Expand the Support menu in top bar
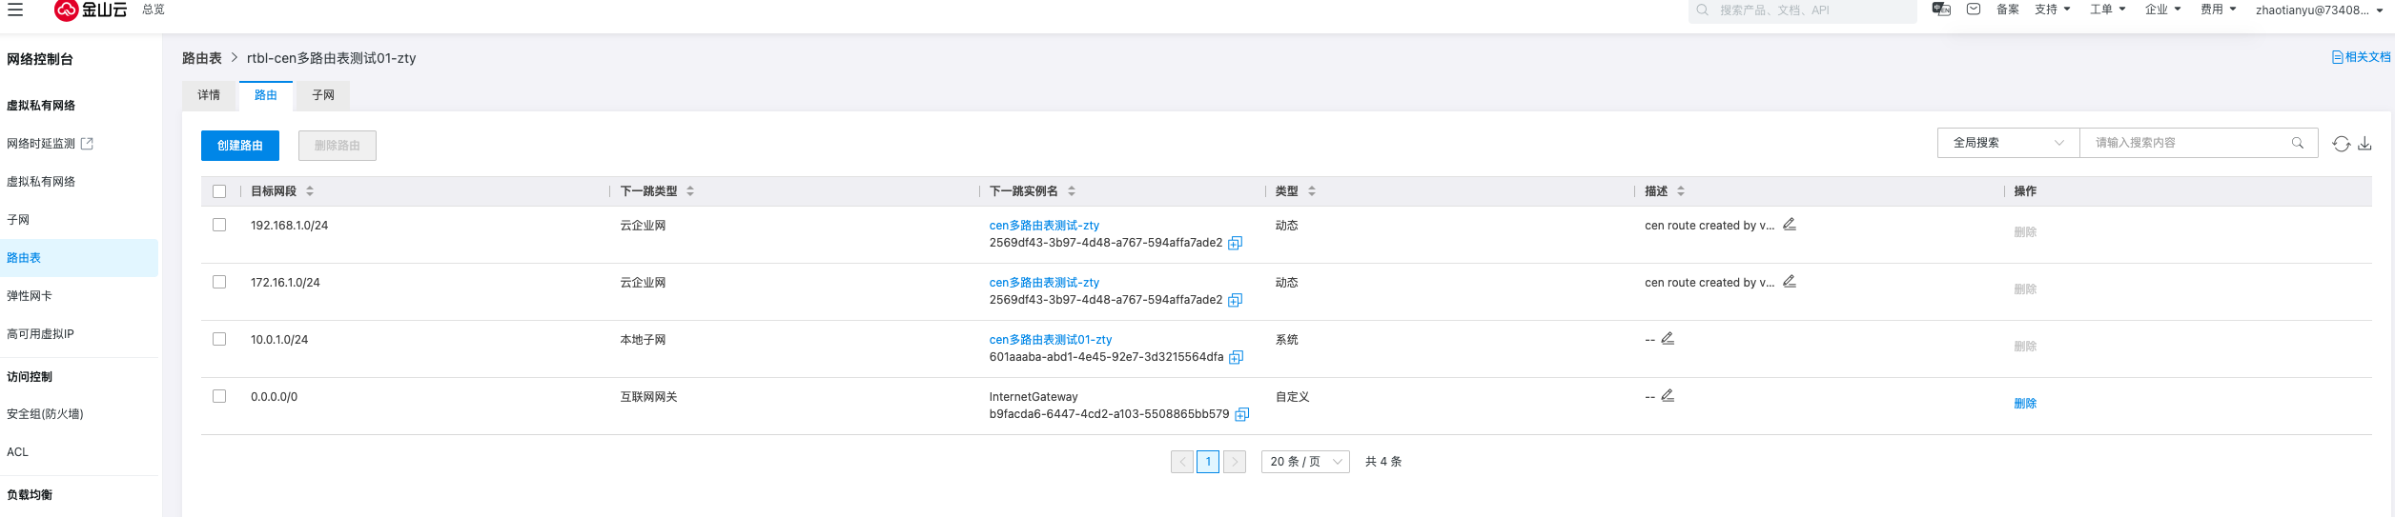Screen dimensions: 2395x517 [x=2053, y=10]
